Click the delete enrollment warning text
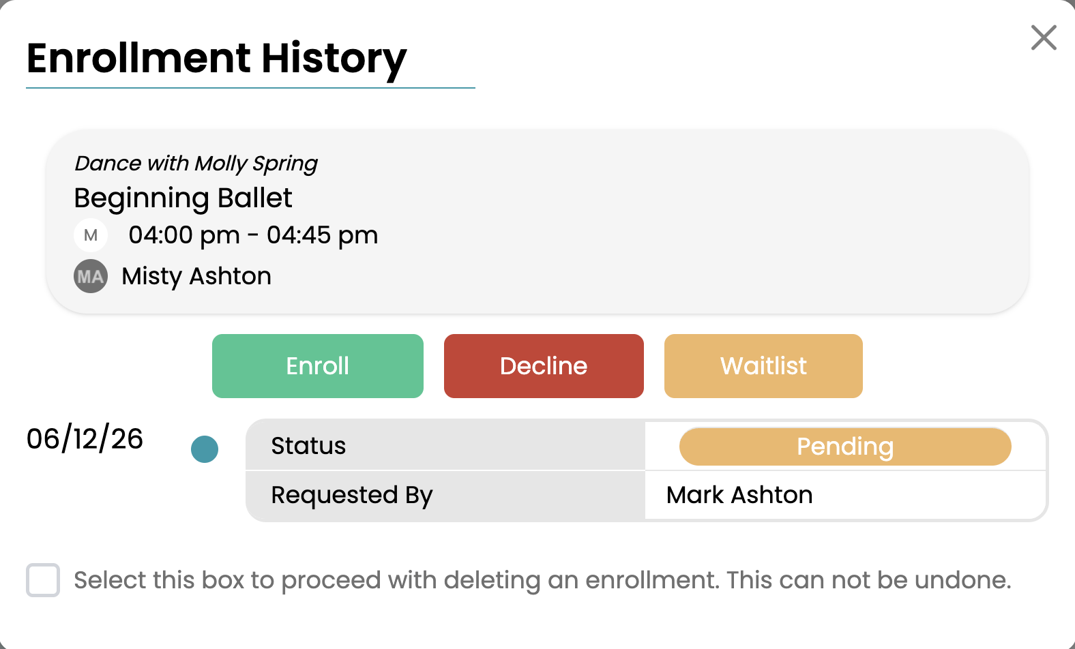Viewport: 1075px width, 649px height. tap(542, 580)
